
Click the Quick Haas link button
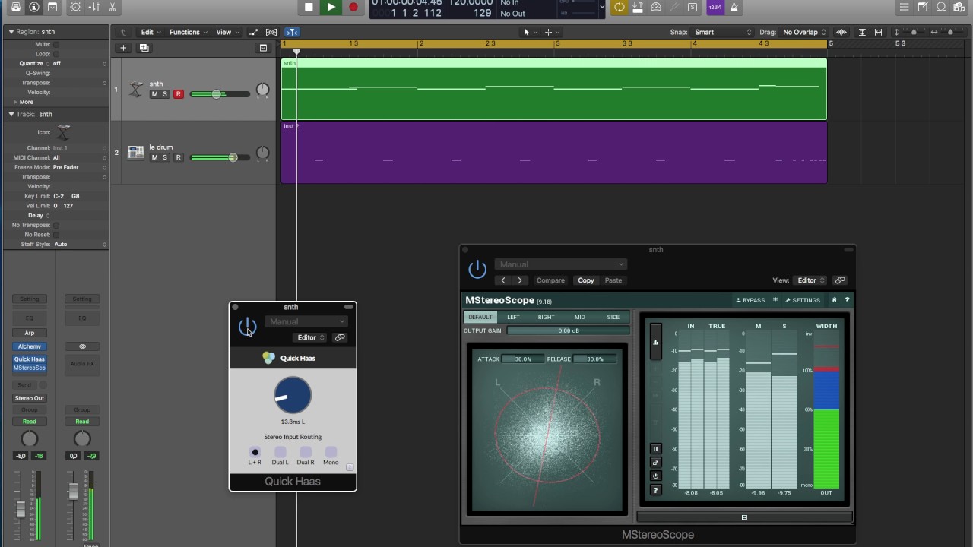(x=340, y=337)
